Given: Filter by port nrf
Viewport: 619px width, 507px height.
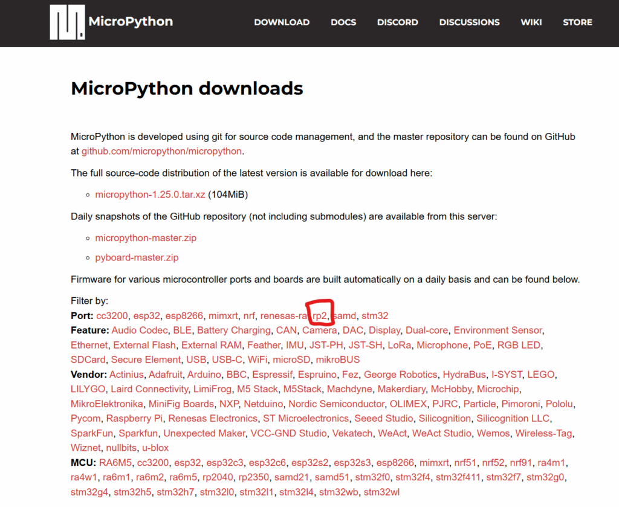Looking at the screenshot, I should click(x=249, y=315).
